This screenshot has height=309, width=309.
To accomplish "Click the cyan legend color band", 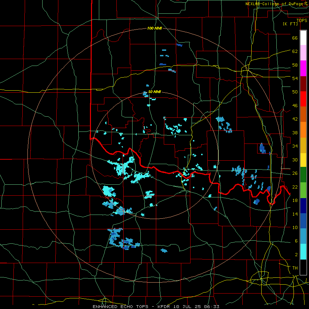I will click(303, 252).
